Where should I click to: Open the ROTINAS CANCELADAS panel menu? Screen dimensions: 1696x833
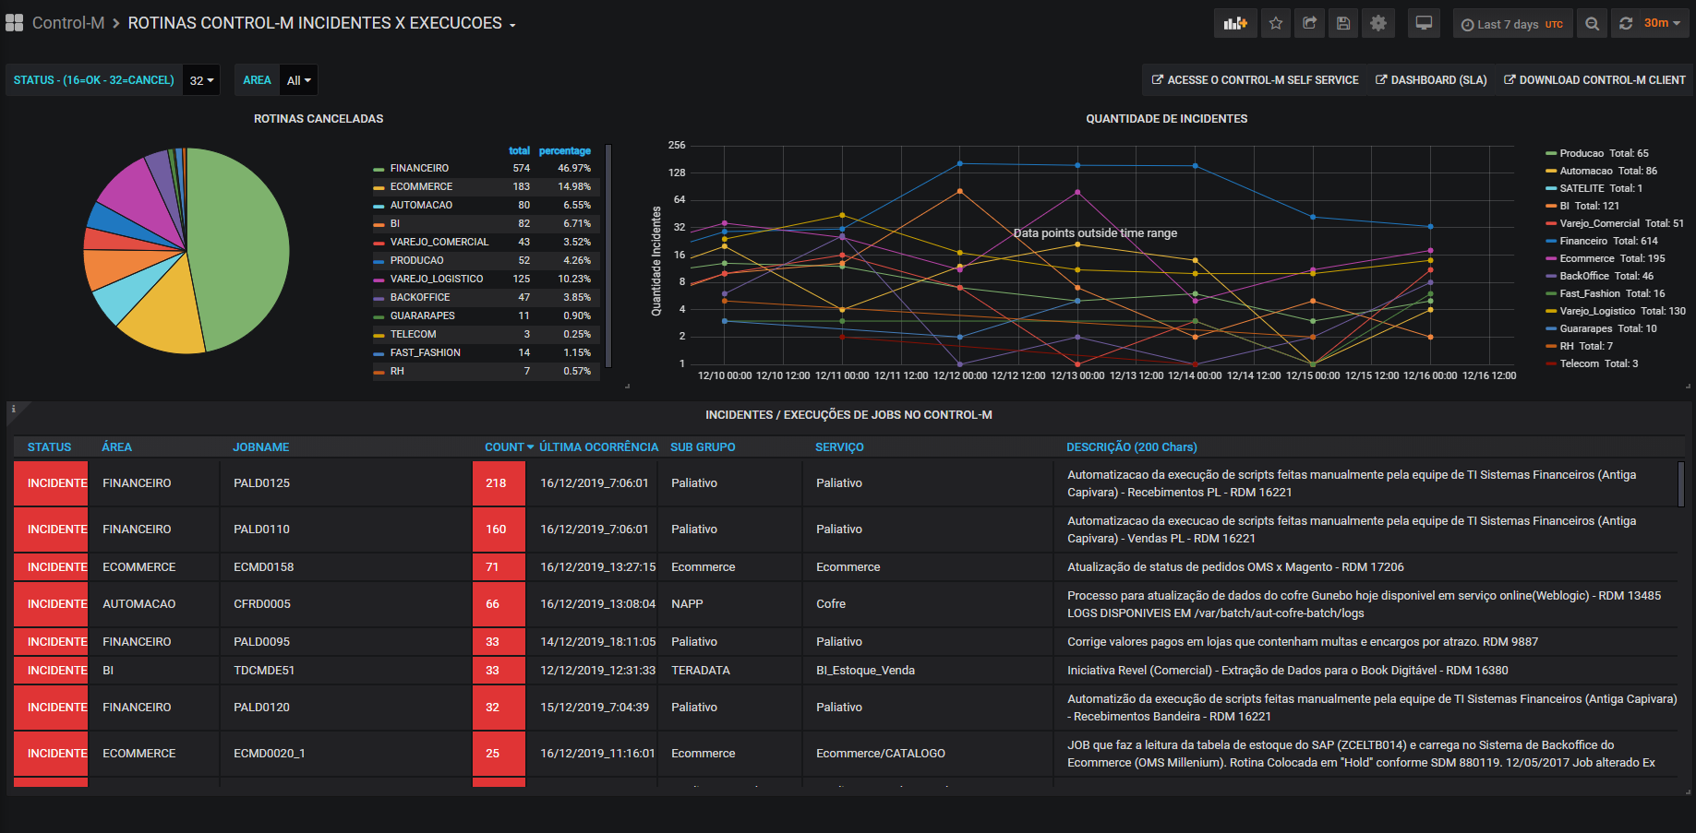click(319, 119)
